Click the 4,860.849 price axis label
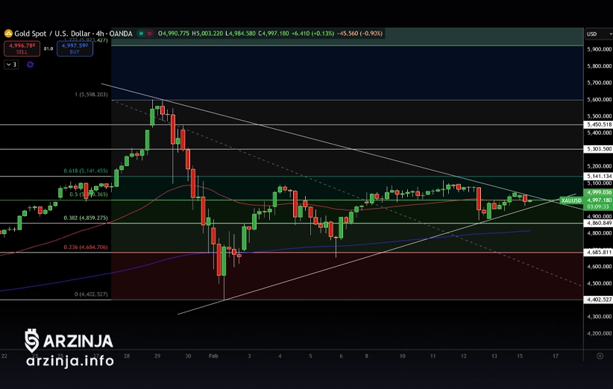This screenshot has width=613, height=389. [598, 223]
